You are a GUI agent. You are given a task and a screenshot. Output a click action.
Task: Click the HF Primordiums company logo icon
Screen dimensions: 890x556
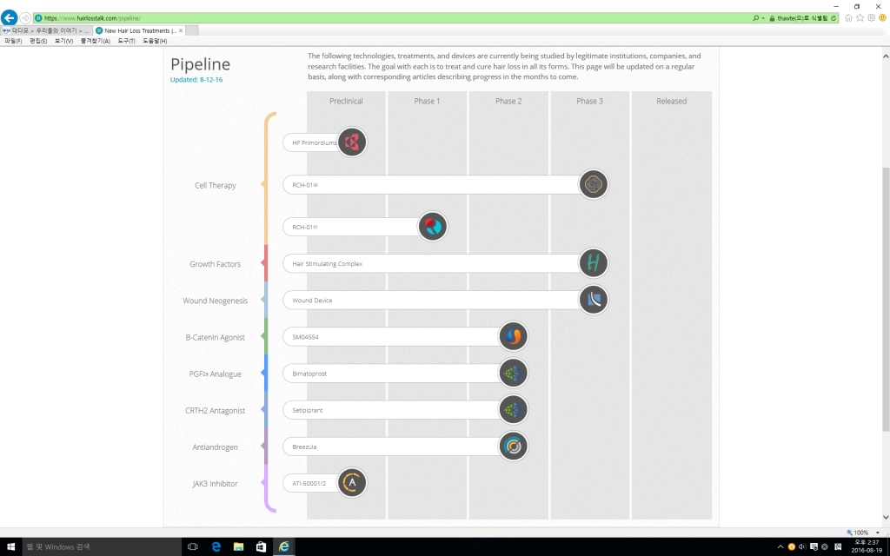[x=352, y=142]
